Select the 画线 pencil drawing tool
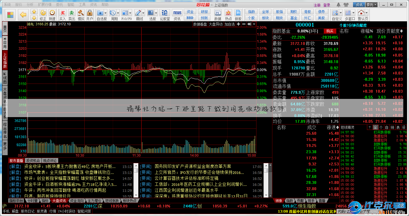 [138, 13]
